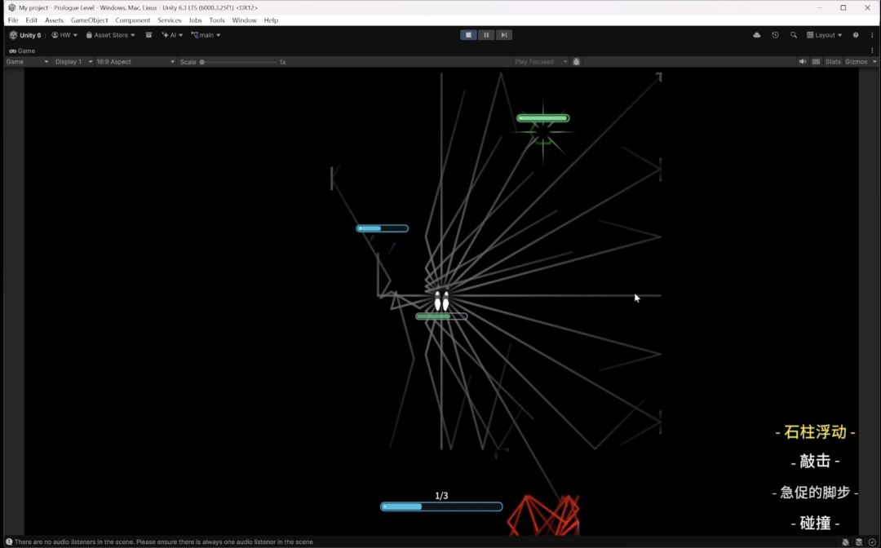Open the toolbar more-options kebab icon
Screen dimensions: 881x548
pos(872,35)
